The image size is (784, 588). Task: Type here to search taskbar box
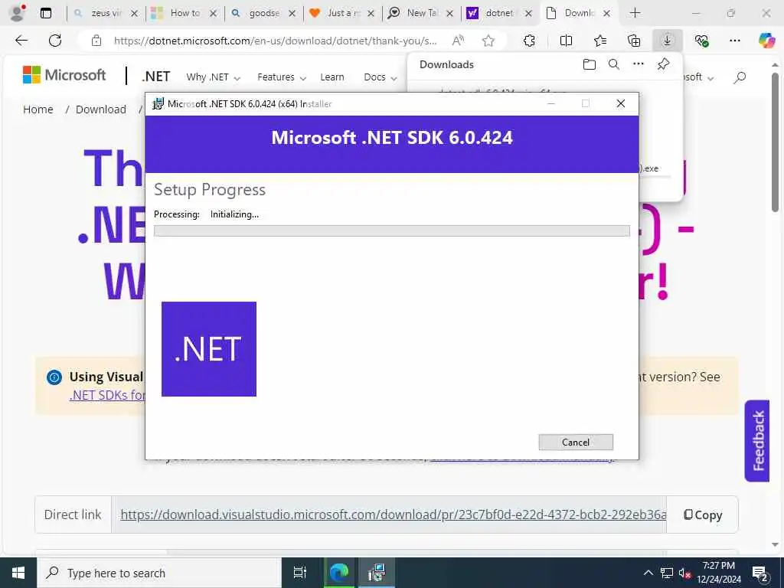pos(159,573)
